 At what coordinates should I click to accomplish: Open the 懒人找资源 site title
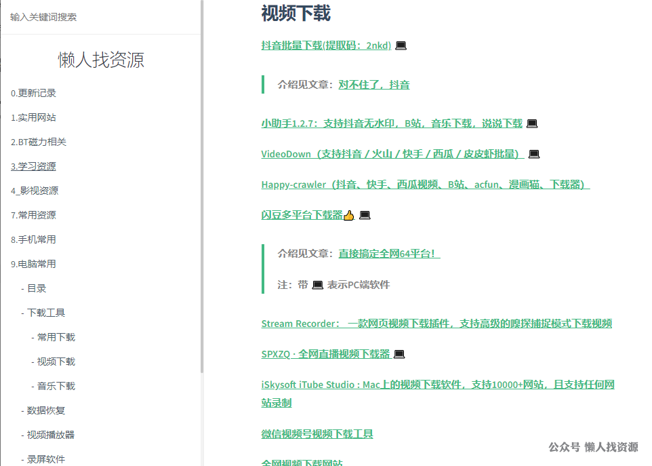tap(101, 60)
